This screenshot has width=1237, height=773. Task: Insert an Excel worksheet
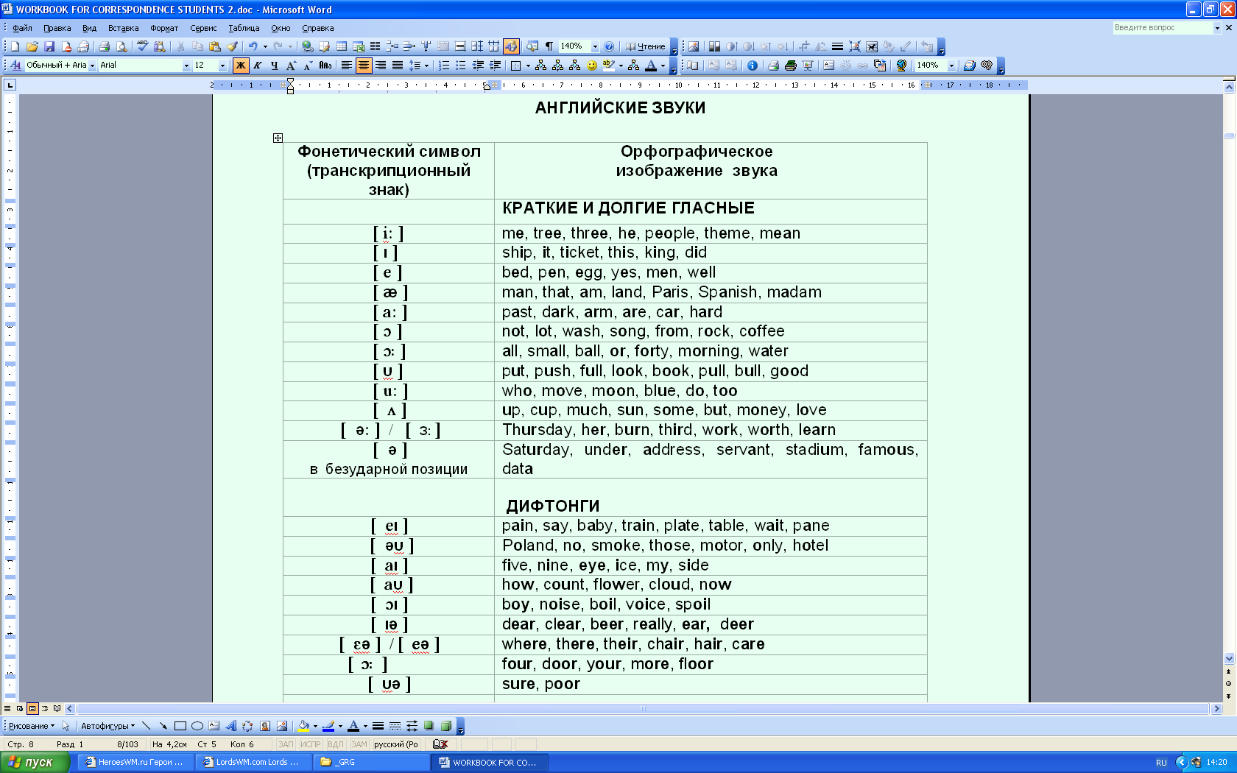359,46
